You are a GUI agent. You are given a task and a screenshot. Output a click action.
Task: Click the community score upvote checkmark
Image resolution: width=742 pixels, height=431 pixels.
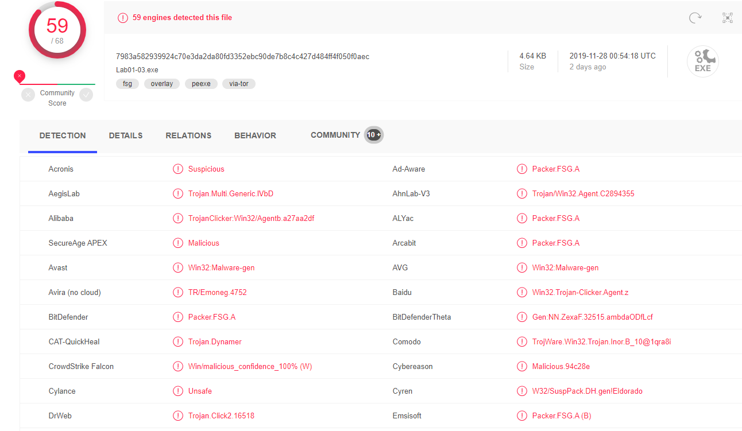(86, 95)
